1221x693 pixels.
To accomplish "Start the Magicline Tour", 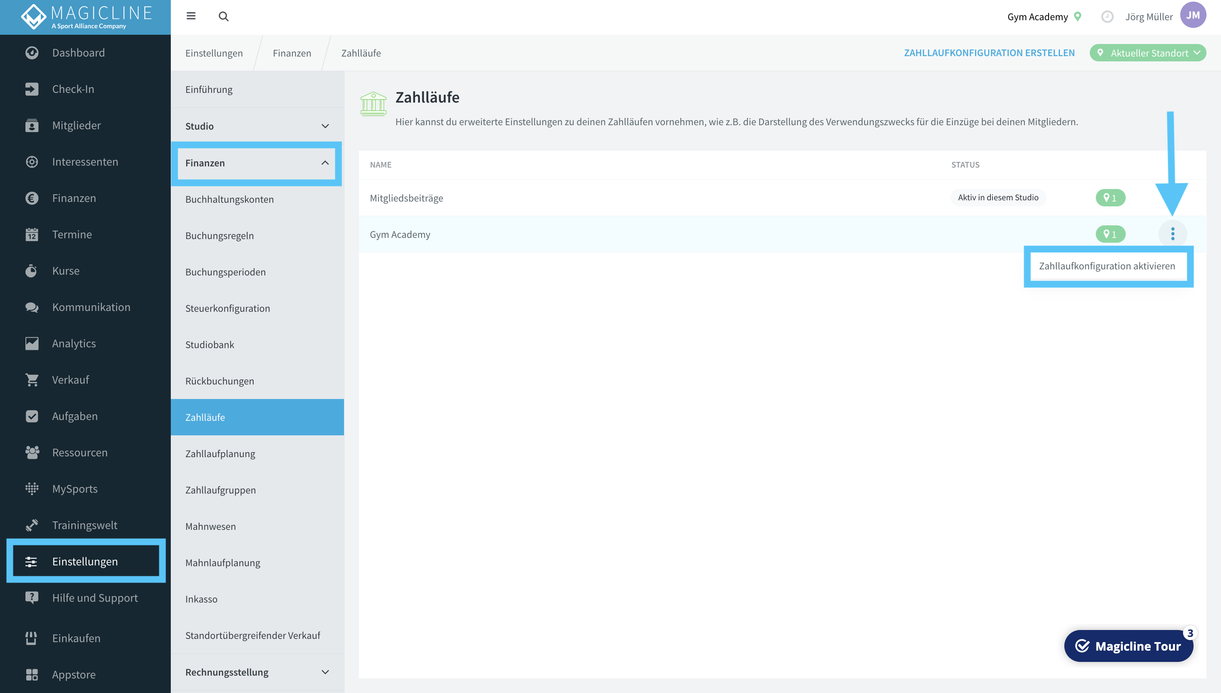I will pos(1128,646).
